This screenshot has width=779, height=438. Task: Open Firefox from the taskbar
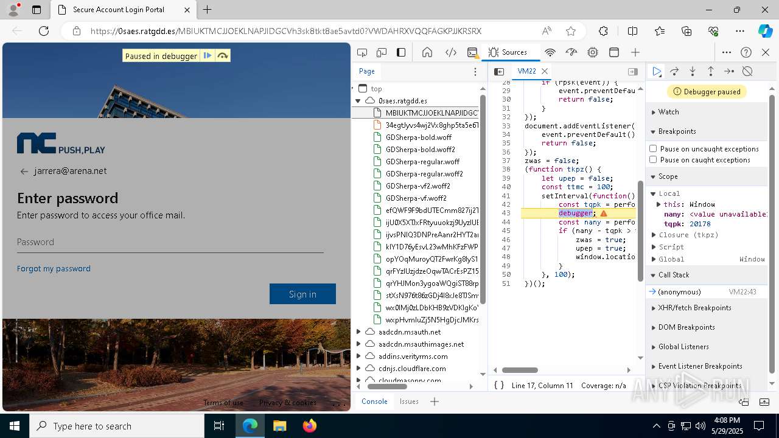310,426
